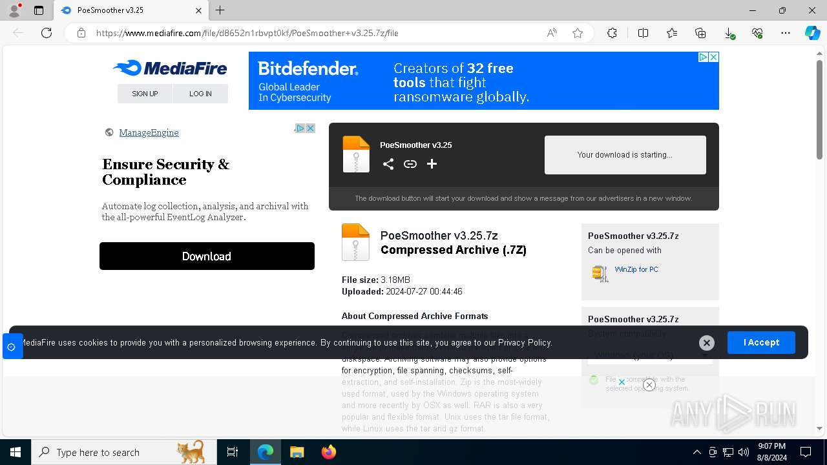Toggle the Split screen icon
Image resolution: width=827 pixels, height=465 pixels.
[644, 33]
